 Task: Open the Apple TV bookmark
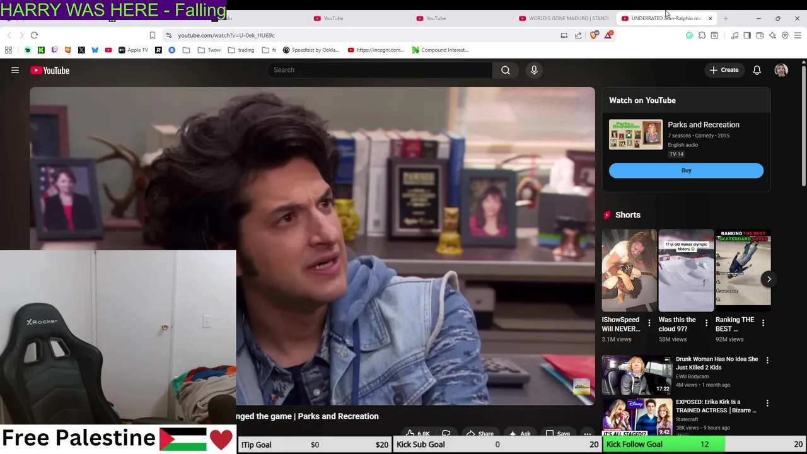(x=134, y=50)
